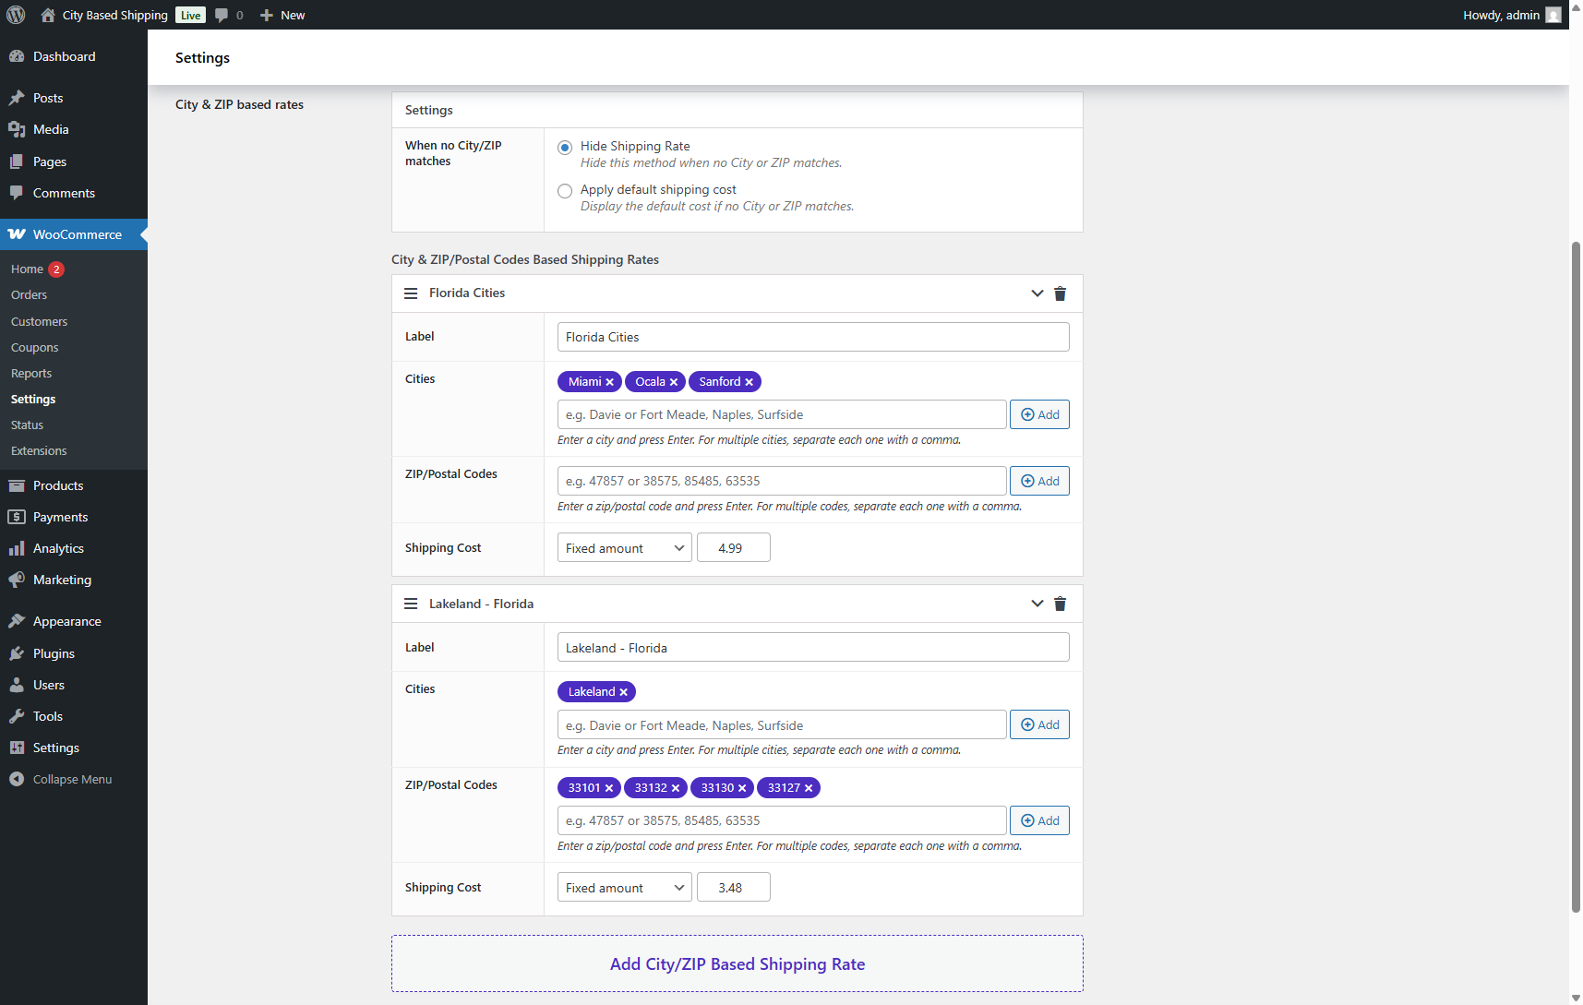Click trash icon for Lakeland - Florida rate

(x=1060, y=604)
